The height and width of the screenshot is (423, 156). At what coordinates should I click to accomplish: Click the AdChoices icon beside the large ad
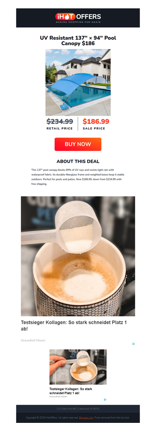tap(134, 344)
